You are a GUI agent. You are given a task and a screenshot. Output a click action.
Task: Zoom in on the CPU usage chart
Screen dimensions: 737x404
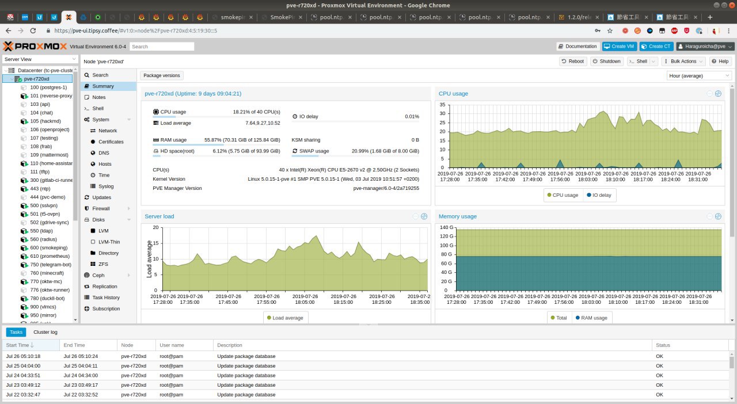[x=718, y=93]
